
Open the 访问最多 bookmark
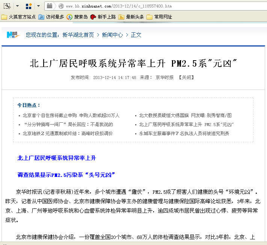click(x=51, y=17)
